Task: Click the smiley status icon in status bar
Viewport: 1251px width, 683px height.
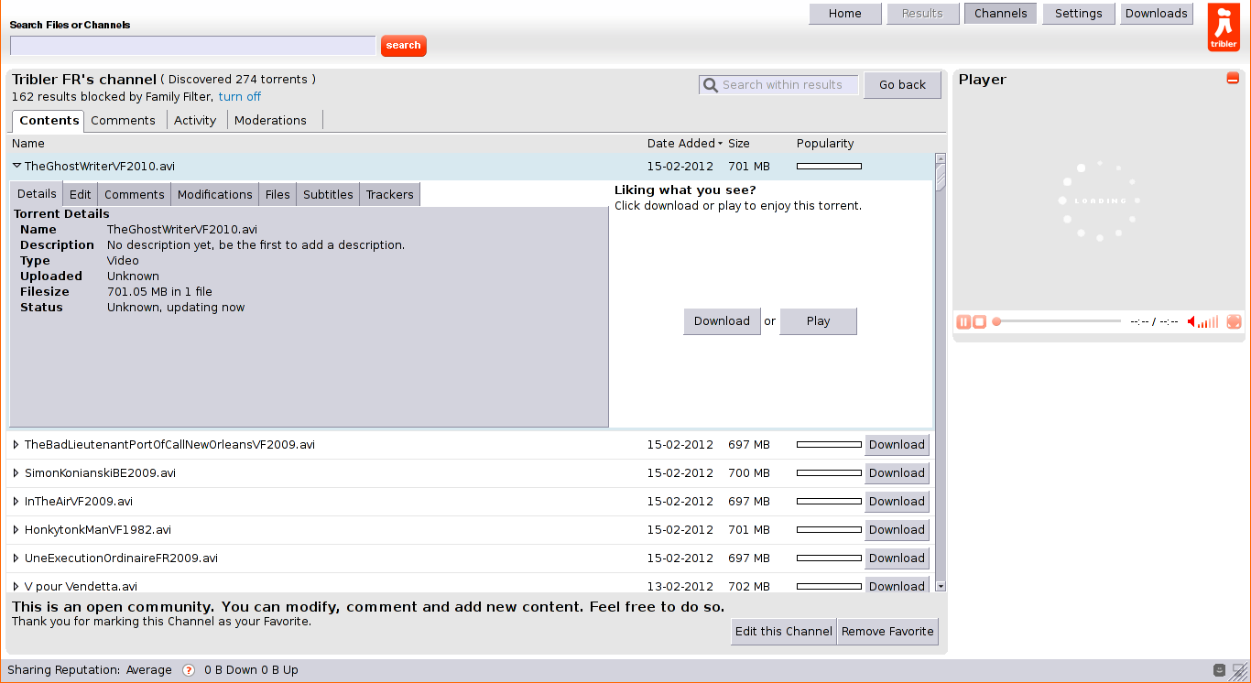Action: click(x=1220, y=670)
